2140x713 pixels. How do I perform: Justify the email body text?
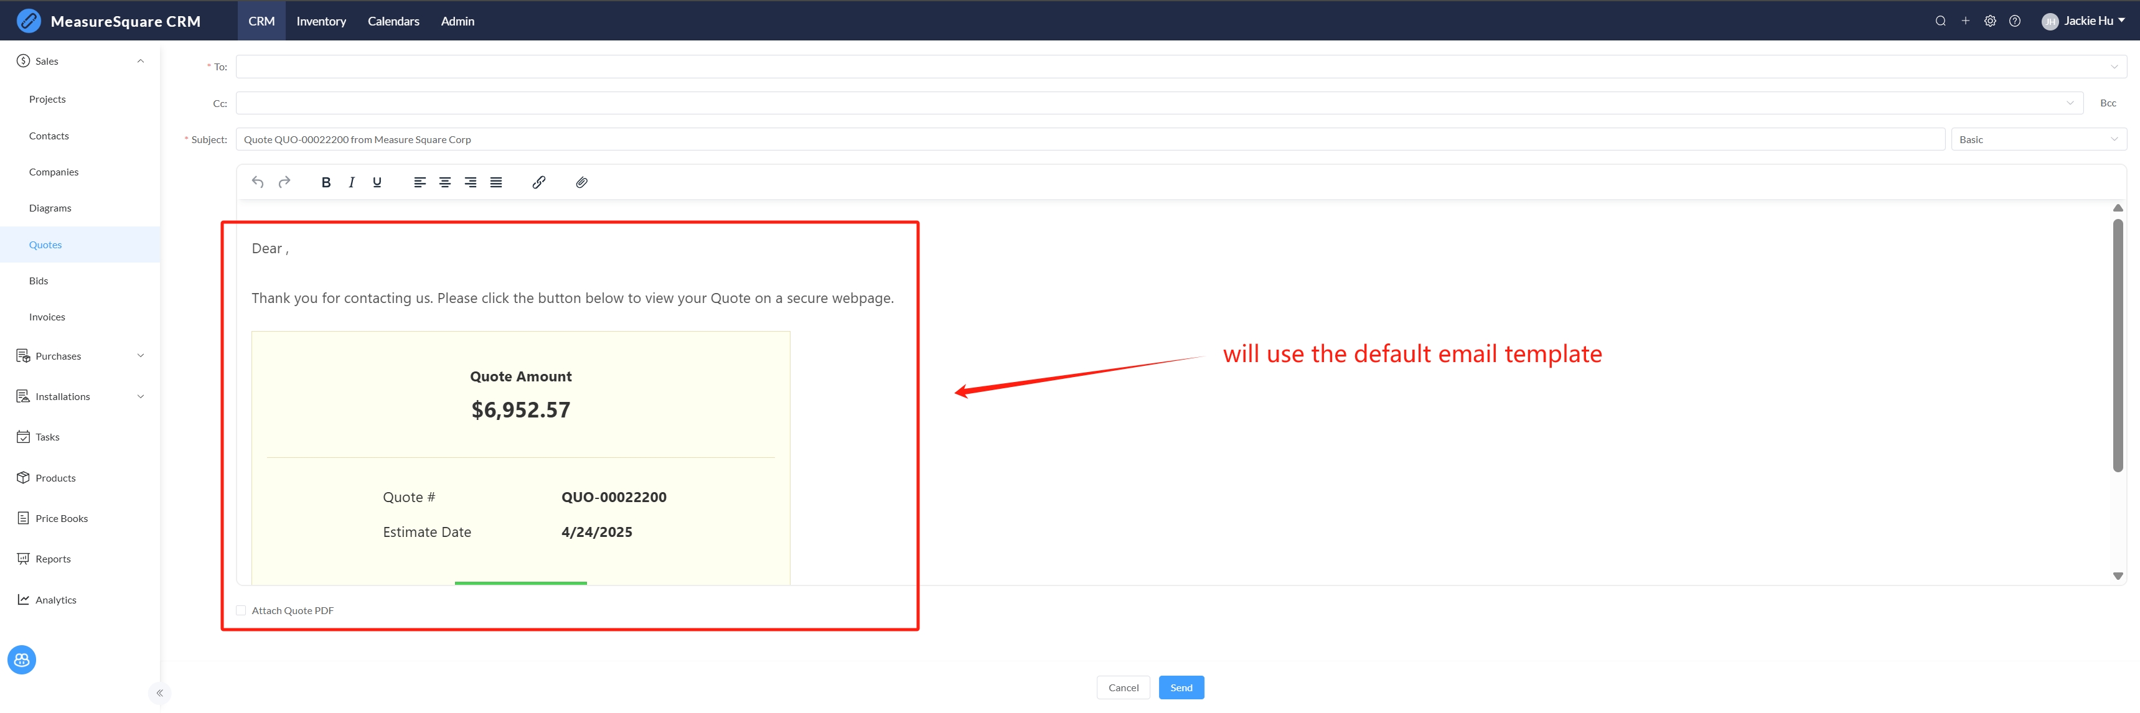[x=496, y=182]
